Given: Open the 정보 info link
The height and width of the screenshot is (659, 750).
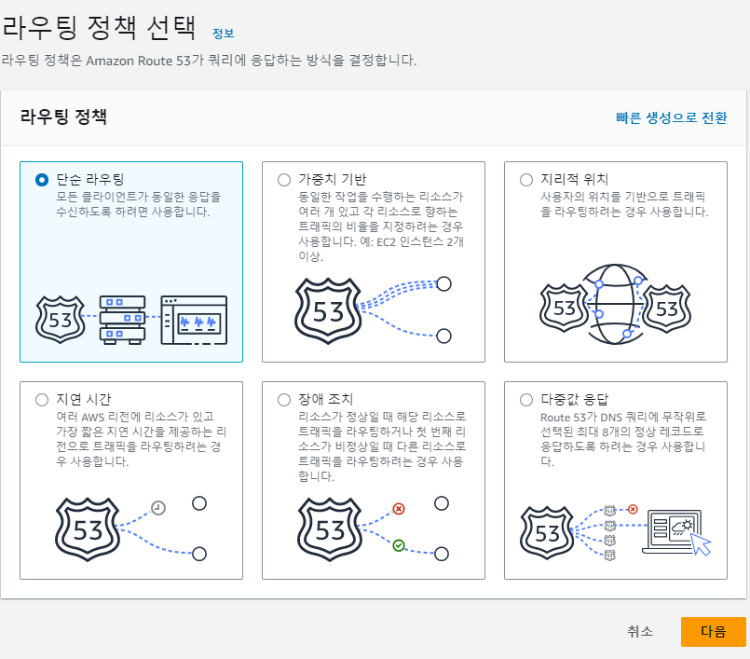Looking at the screenshot, I should tap(223, 34).
